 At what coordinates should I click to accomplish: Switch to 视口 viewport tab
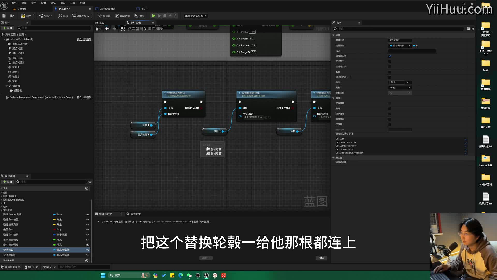[x=102, y=23]
